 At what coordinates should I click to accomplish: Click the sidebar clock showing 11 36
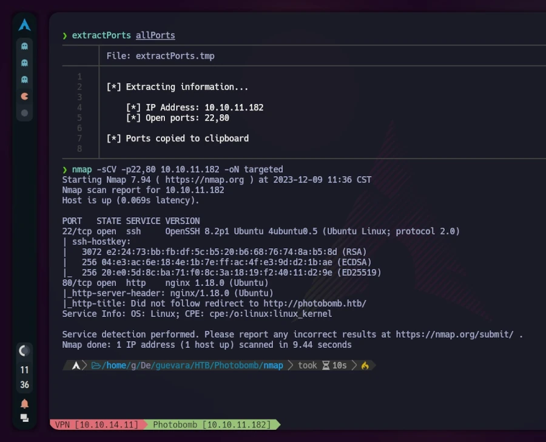(x=24, y=377)
